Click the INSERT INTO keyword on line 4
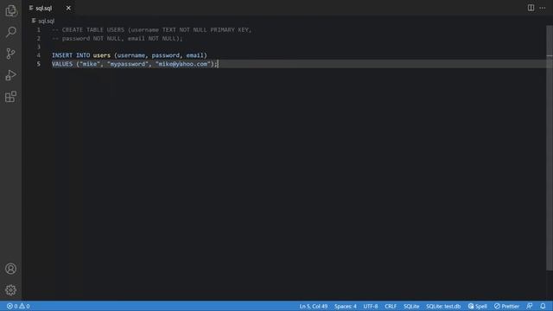 71,55
